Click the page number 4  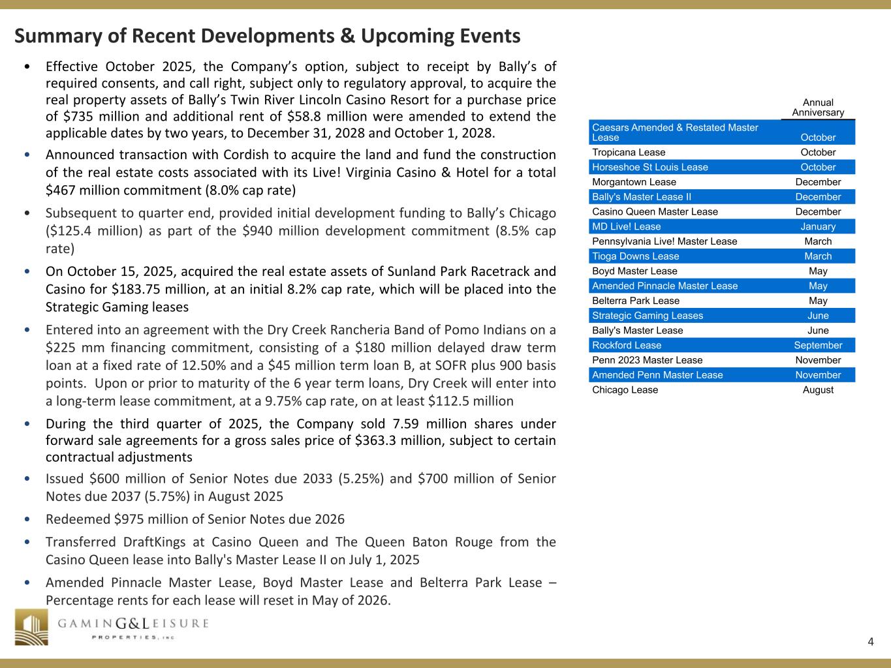coord(871,642)
